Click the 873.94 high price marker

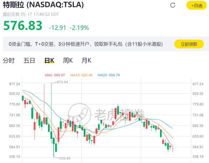[62, 82]
